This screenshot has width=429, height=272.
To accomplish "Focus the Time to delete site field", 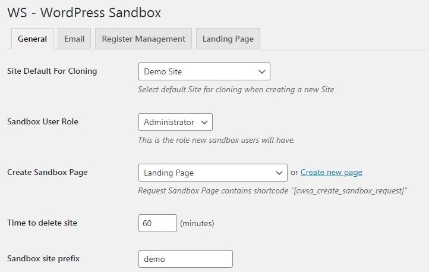I will tap(157, 223).
